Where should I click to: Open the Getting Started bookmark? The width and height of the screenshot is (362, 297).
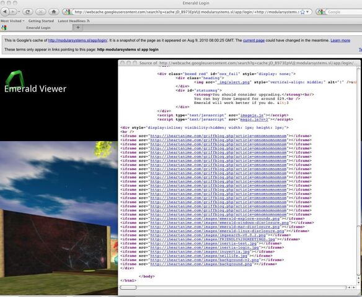pyautogui.click(x=41, y=21)
